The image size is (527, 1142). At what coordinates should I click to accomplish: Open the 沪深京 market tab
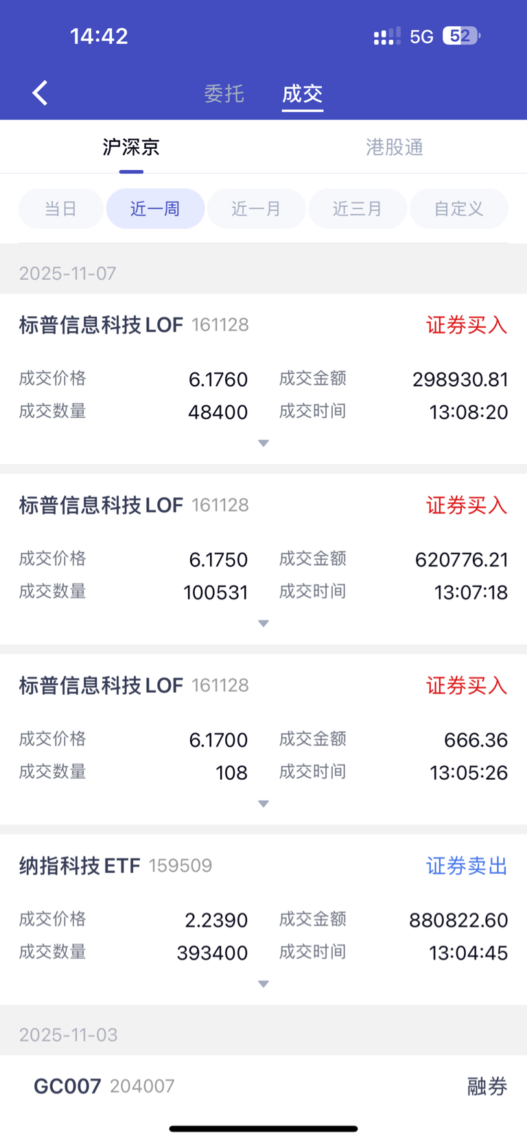point(131,147)
